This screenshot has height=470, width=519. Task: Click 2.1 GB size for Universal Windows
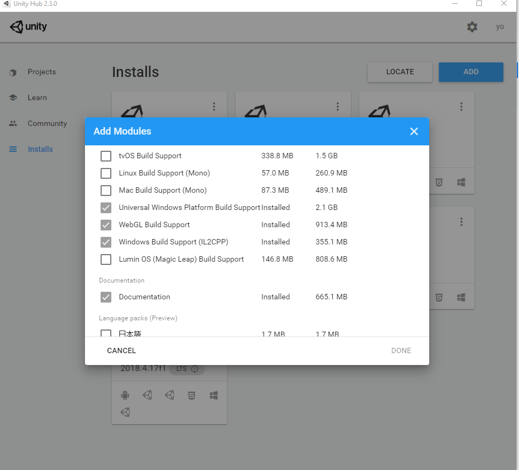[326, 208]
